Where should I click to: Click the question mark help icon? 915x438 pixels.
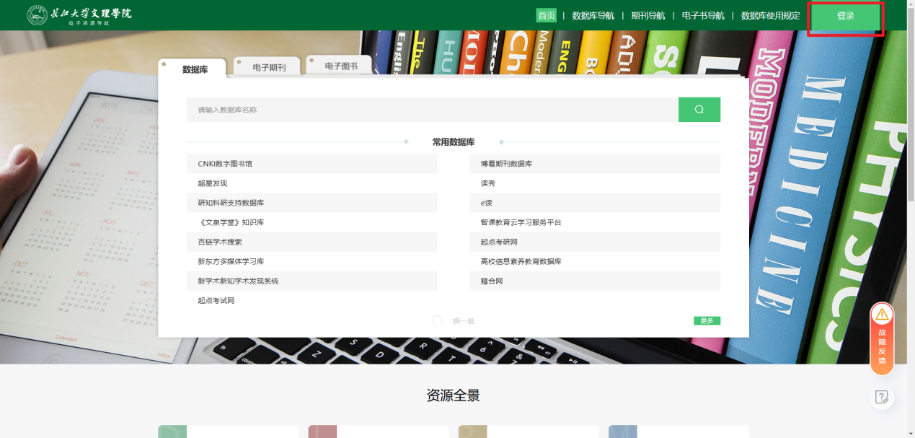[x=881, y=397]
